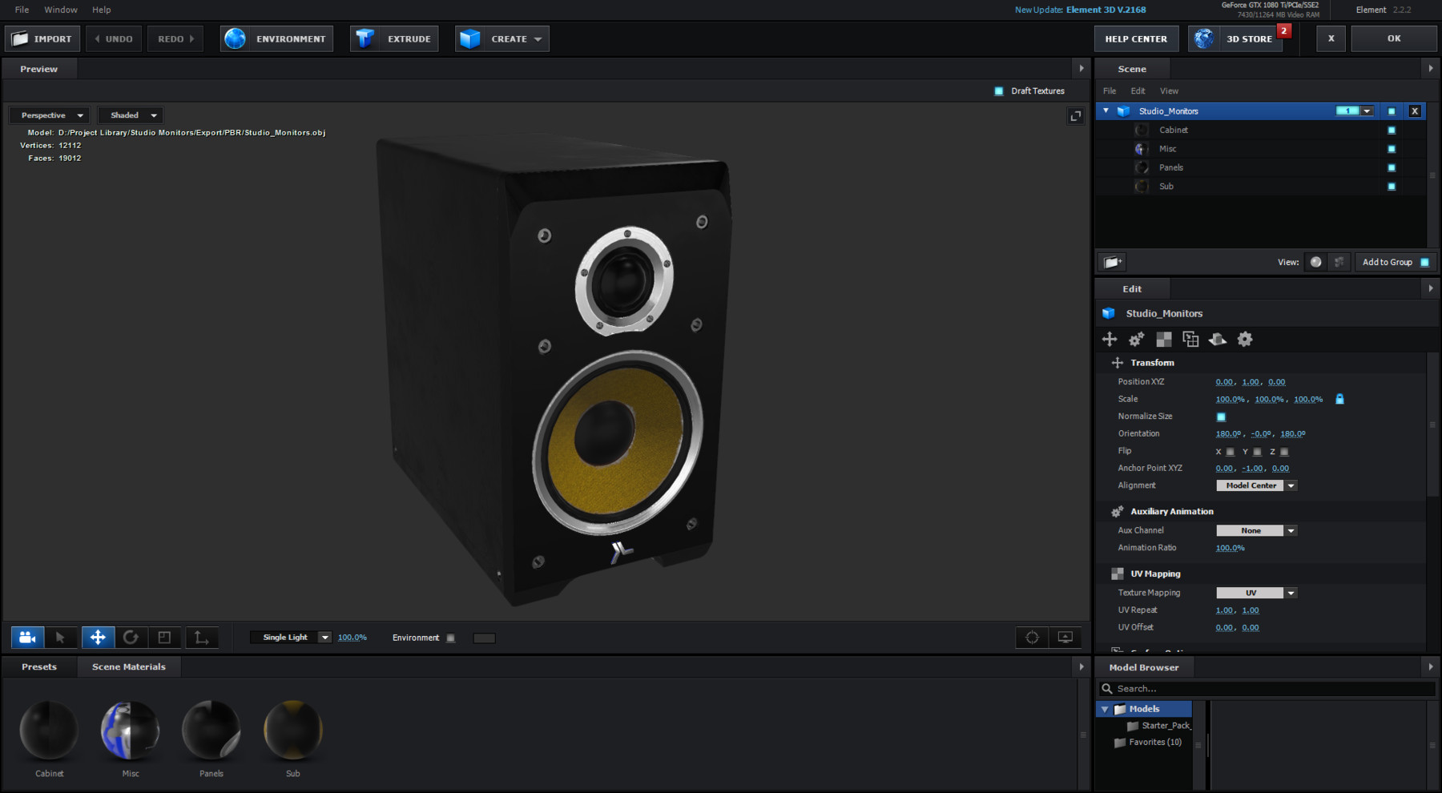
Task: Select the selection arrow tool
Action: click(61, 637)
